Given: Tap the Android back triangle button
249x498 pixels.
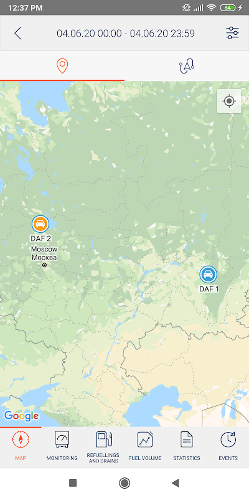Looking at the screenshot, I should point(176,483).
